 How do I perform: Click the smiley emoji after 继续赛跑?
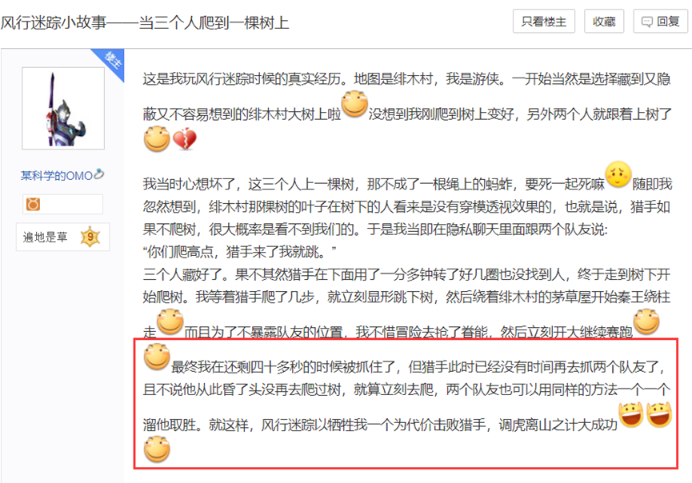(x=646, y=321)
